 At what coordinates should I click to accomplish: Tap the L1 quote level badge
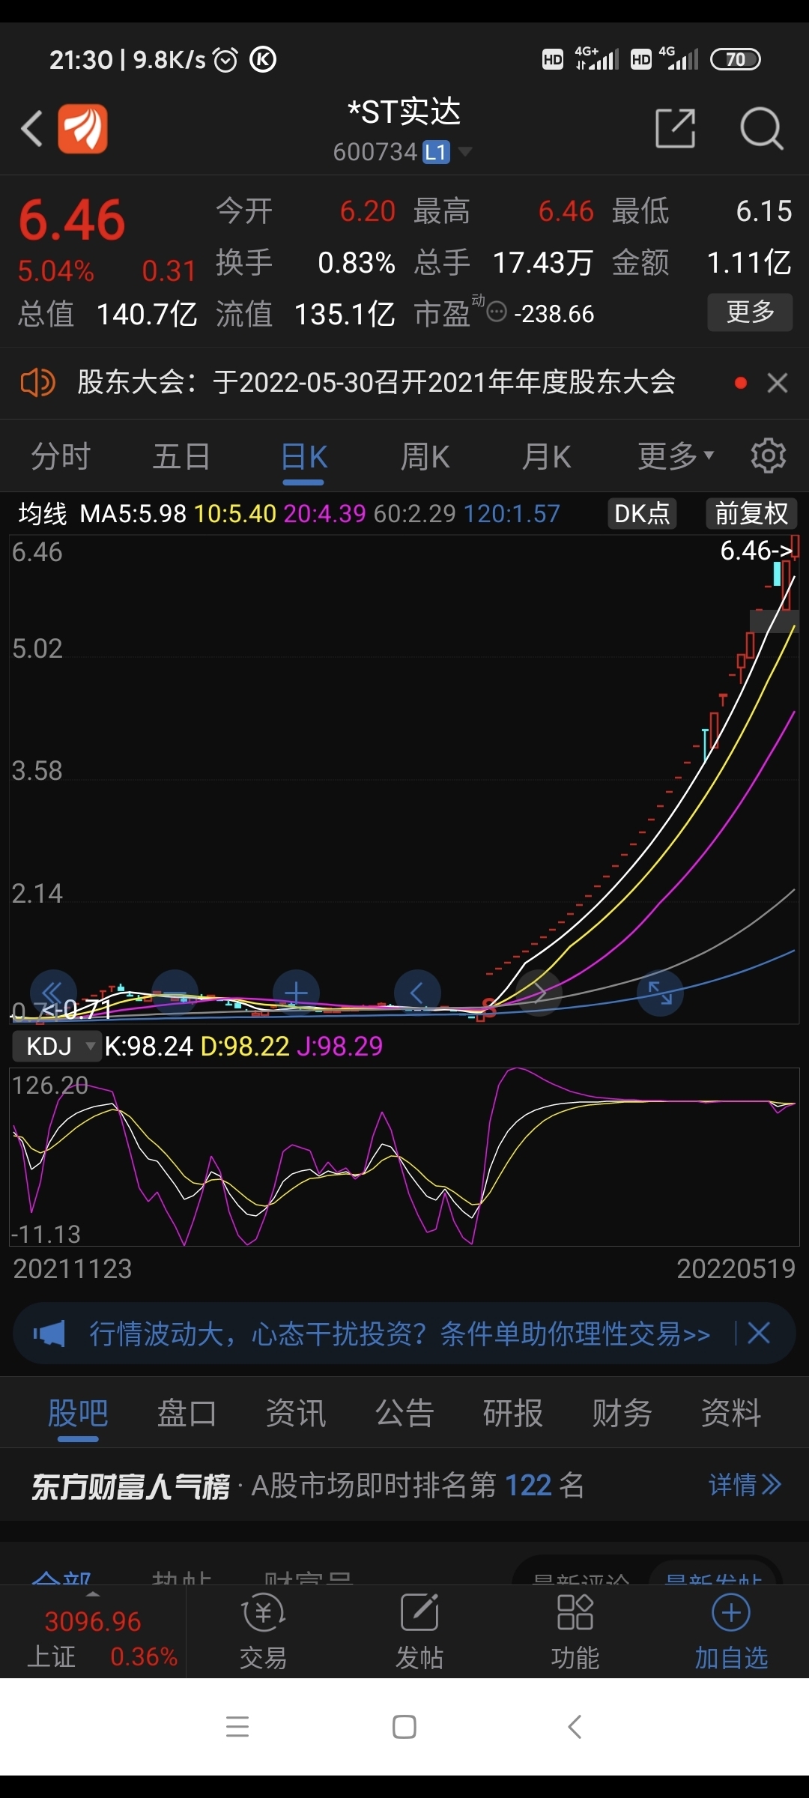pyautogui.click(x=436, y=152)
